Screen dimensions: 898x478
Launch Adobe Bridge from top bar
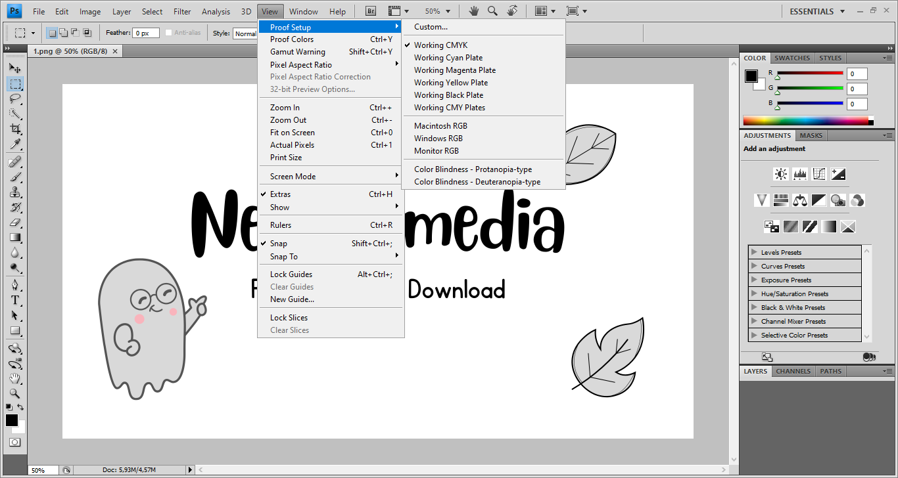[371, 11]
